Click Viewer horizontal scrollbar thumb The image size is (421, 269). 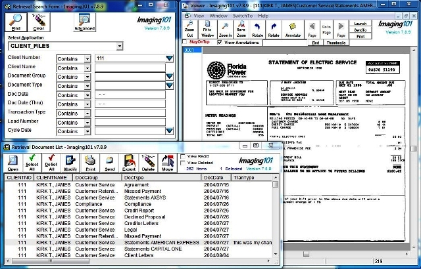(x=306, y=254)
